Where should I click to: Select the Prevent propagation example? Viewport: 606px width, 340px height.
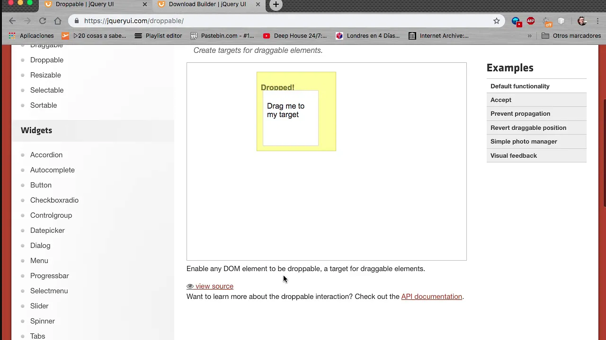tap(536, 114)
